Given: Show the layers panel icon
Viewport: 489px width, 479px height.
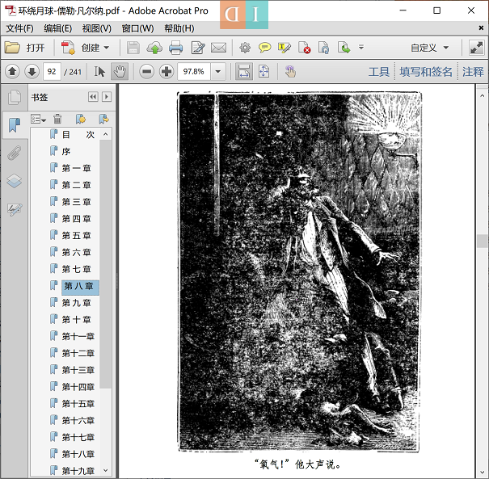Looking at the screenshot, I should coord(15,181).
